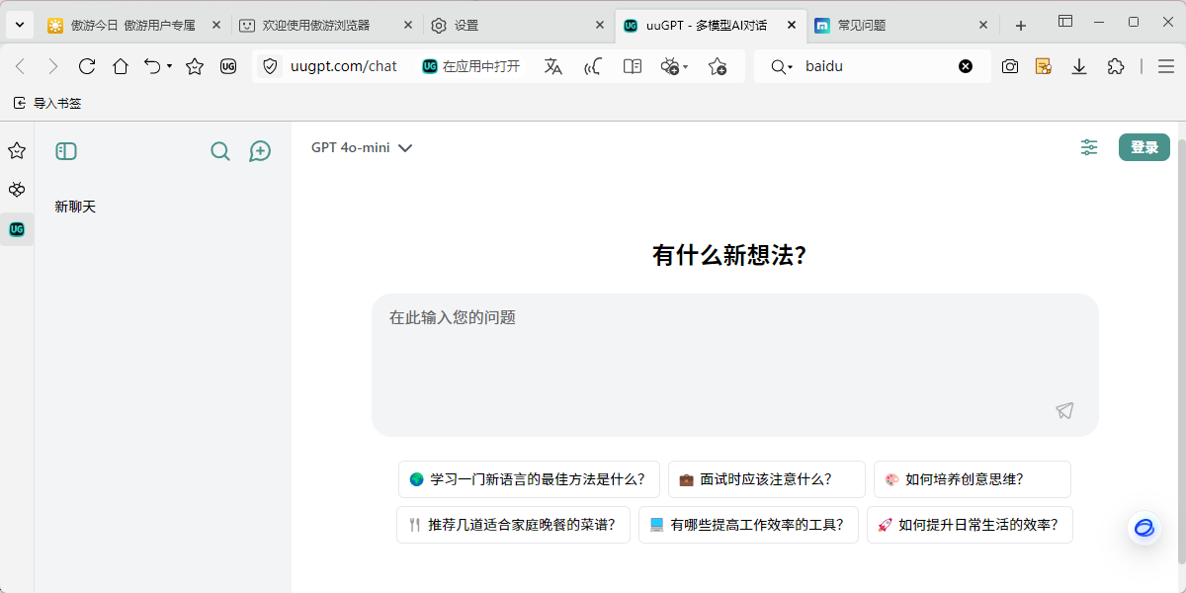Open the chat settings sliders

[x=1088, y=147]
